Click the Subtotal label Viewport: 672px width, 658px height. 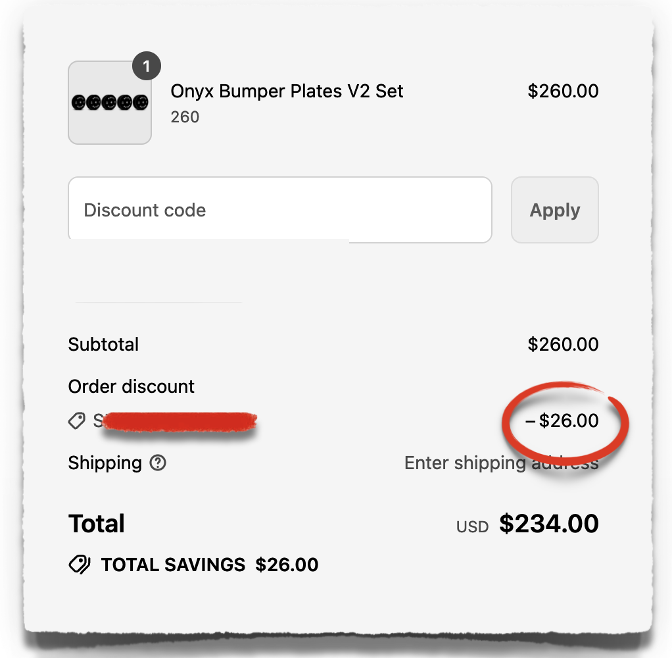pyautogui.click(x=103, y=344)
